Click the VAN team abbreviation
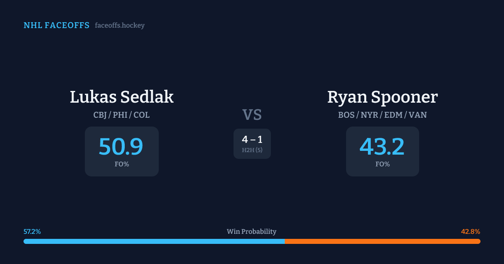Image resolution: width=504 pixels, height=264 pixels. pyautogui.click(x=417, y=115)
